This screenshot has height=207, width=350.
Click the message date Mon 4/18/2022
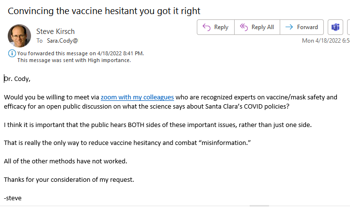coord(326,41)
